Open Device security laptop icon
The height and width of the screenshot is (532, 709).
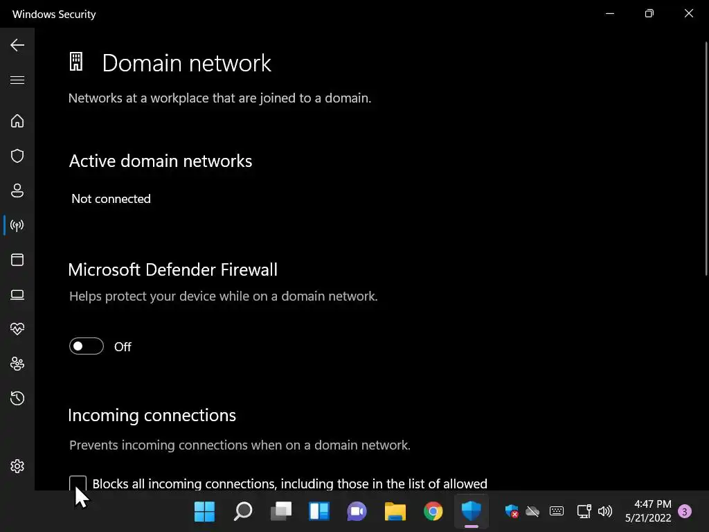tap(17, 294)
